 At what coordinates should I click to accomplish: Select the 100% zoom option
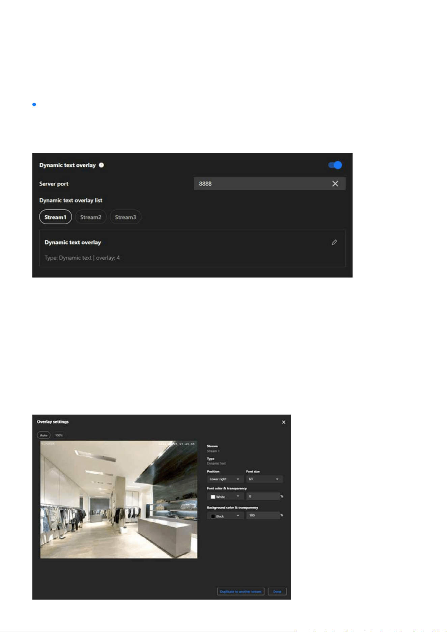coord(59,436)
